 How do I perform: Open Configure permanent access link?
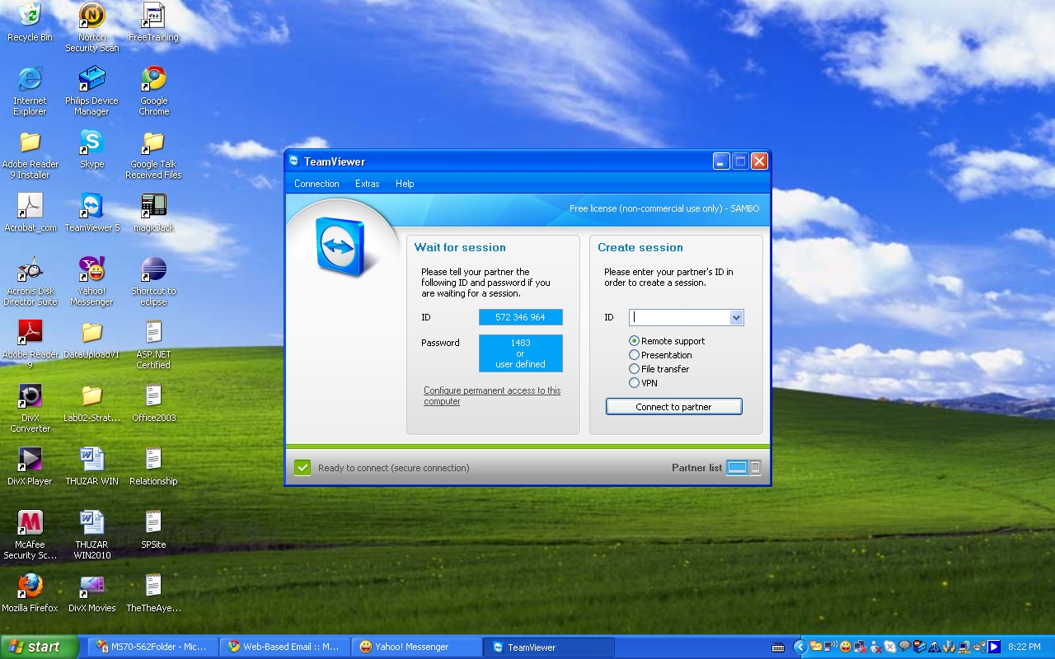tap(492, 395)
